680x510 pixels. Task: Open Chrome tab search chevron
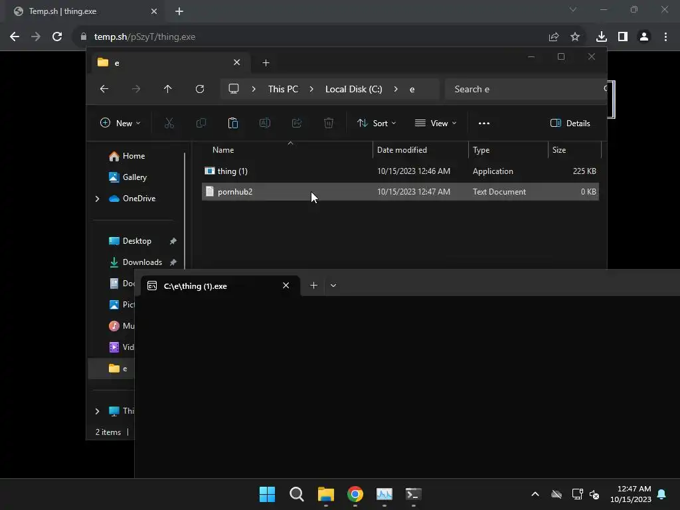point(573,9)
